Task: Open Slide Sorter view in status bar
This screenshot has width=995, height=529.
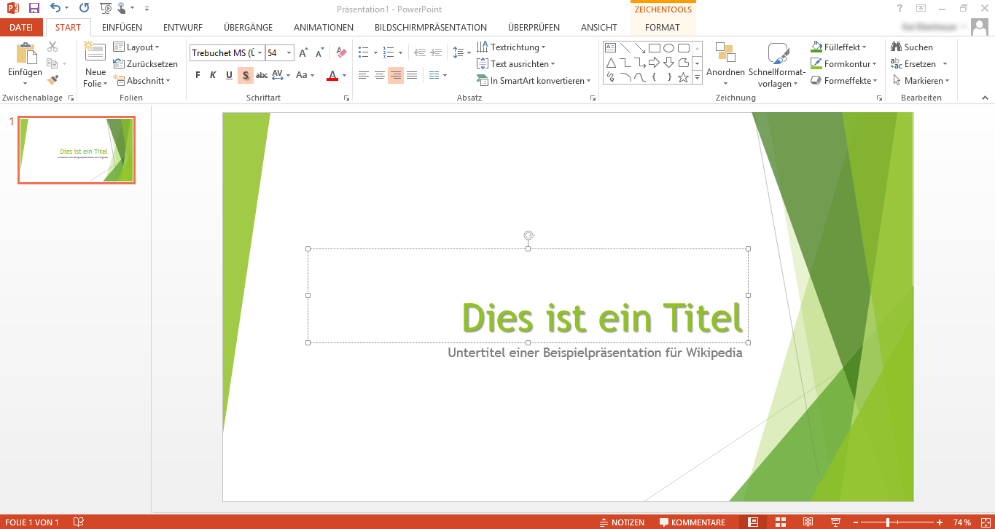Action: click(781, 522)
